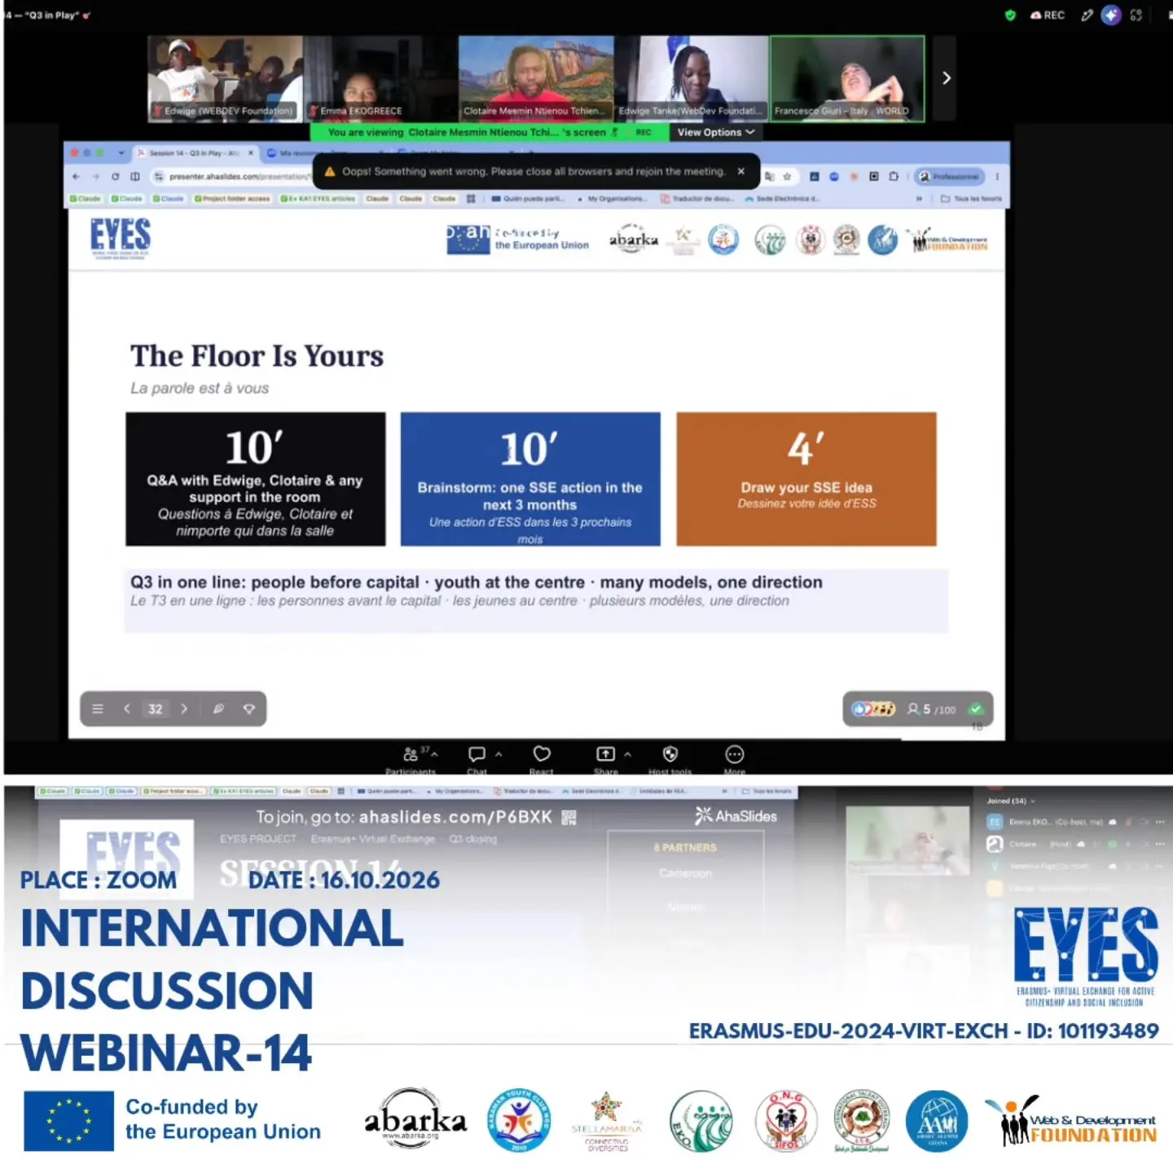Open the AhaSlides slide list menu icon

(98, 709)
